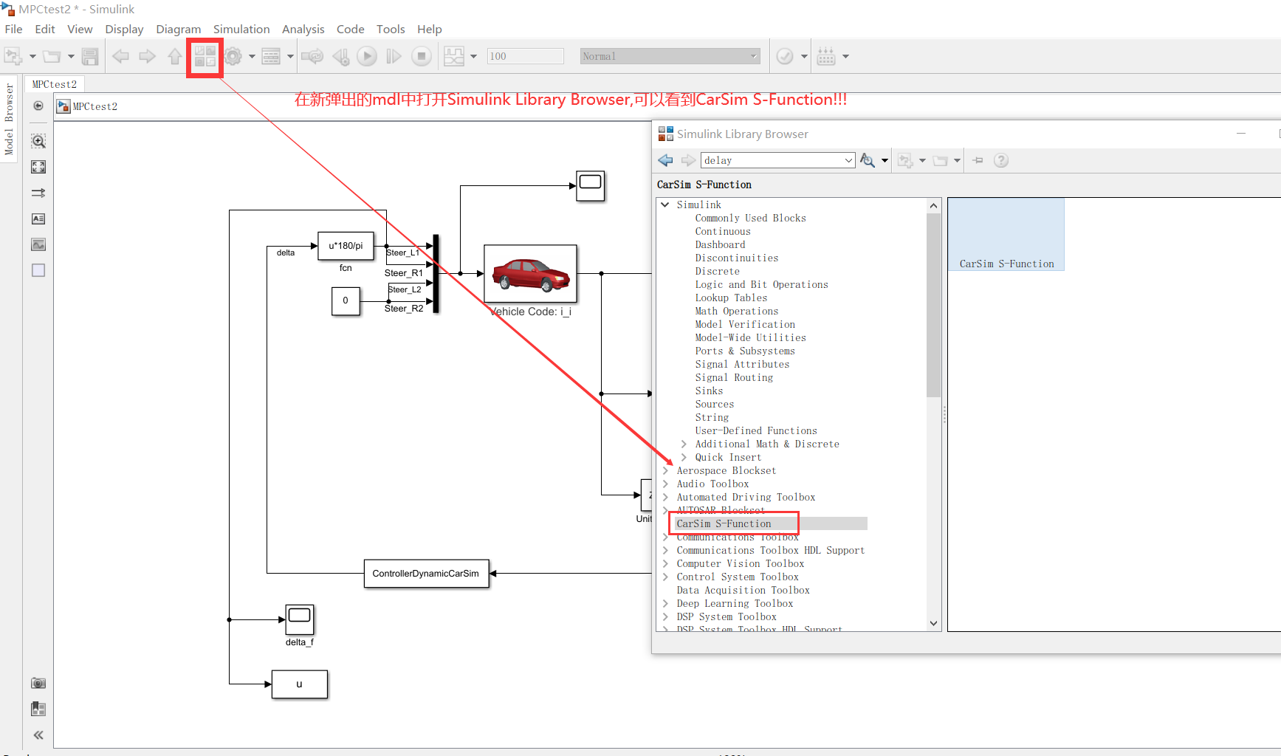Minimize the Simulink Library Browser
This screenshot has height=756, width=1281.
[x=1241, y=134]
